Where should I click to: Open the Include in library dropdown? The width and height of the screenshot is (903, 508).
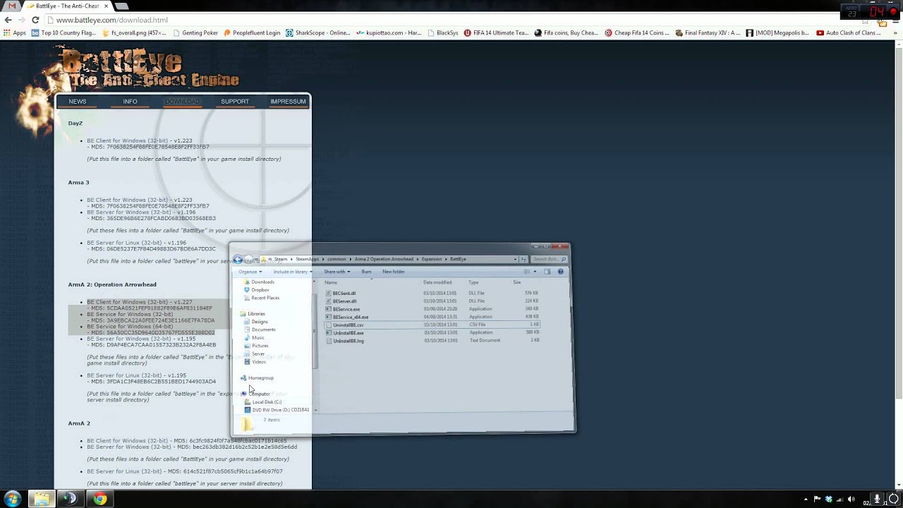point(293,272)
